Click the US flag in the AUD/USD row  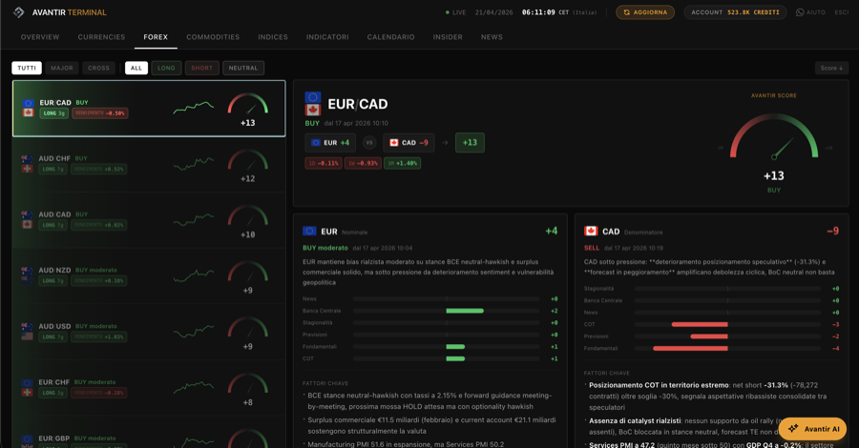27,336
